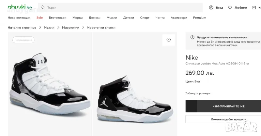
Task: Click the chevron before Маратонки високи
Action: (x=83, y=28)
